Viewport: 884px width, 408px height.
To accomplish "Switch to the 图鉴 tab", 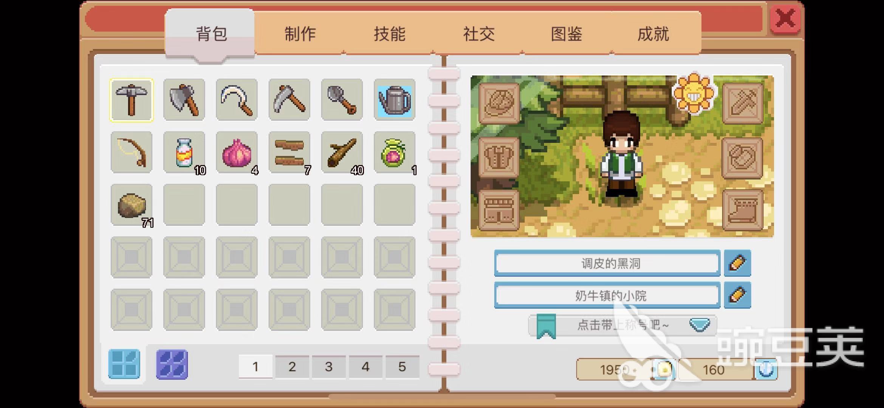I will [x=567, y=34].
